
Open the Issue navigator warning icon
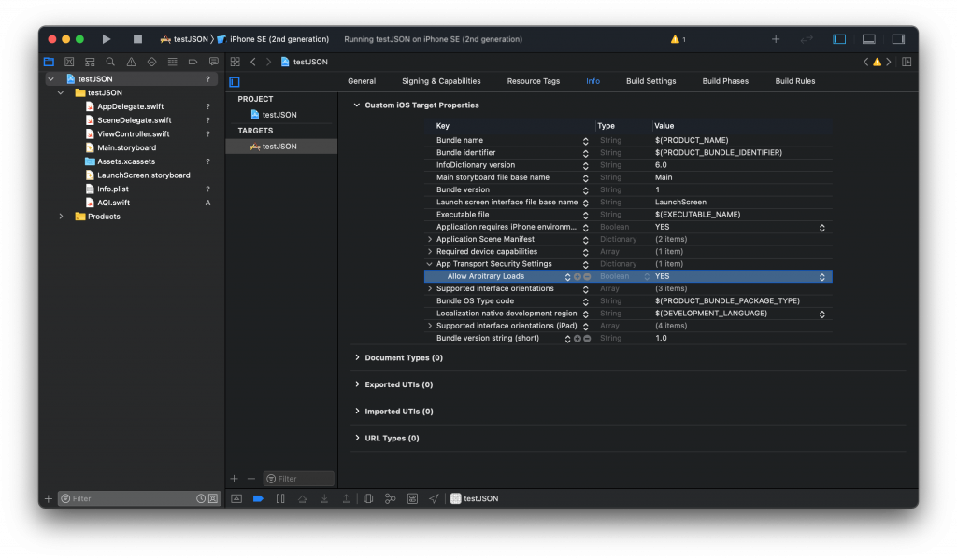click(131, 62)
